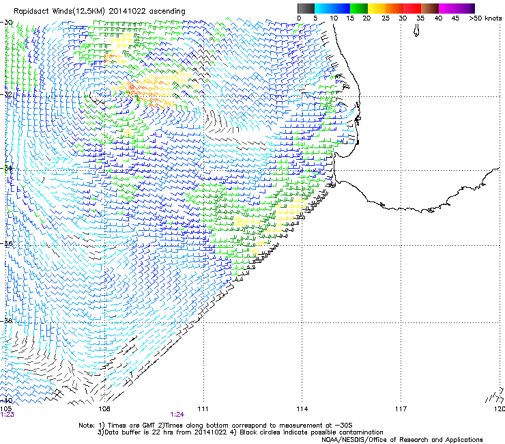Click the latitude label '-34'
The height and width of the screenshot is (444, 505).
point(7,168)
